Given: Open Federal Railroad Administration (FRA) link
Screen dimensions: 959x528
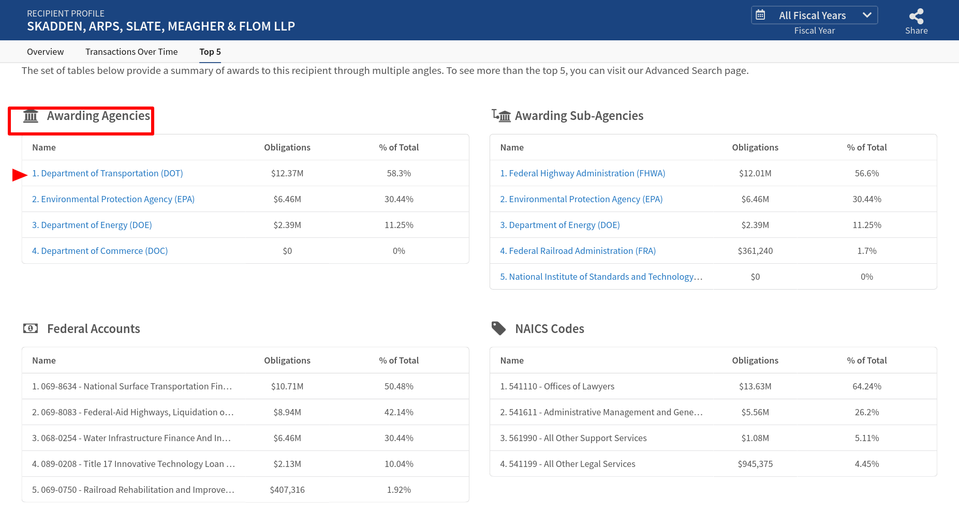Looking at the screenshot, I should point(578,251).
